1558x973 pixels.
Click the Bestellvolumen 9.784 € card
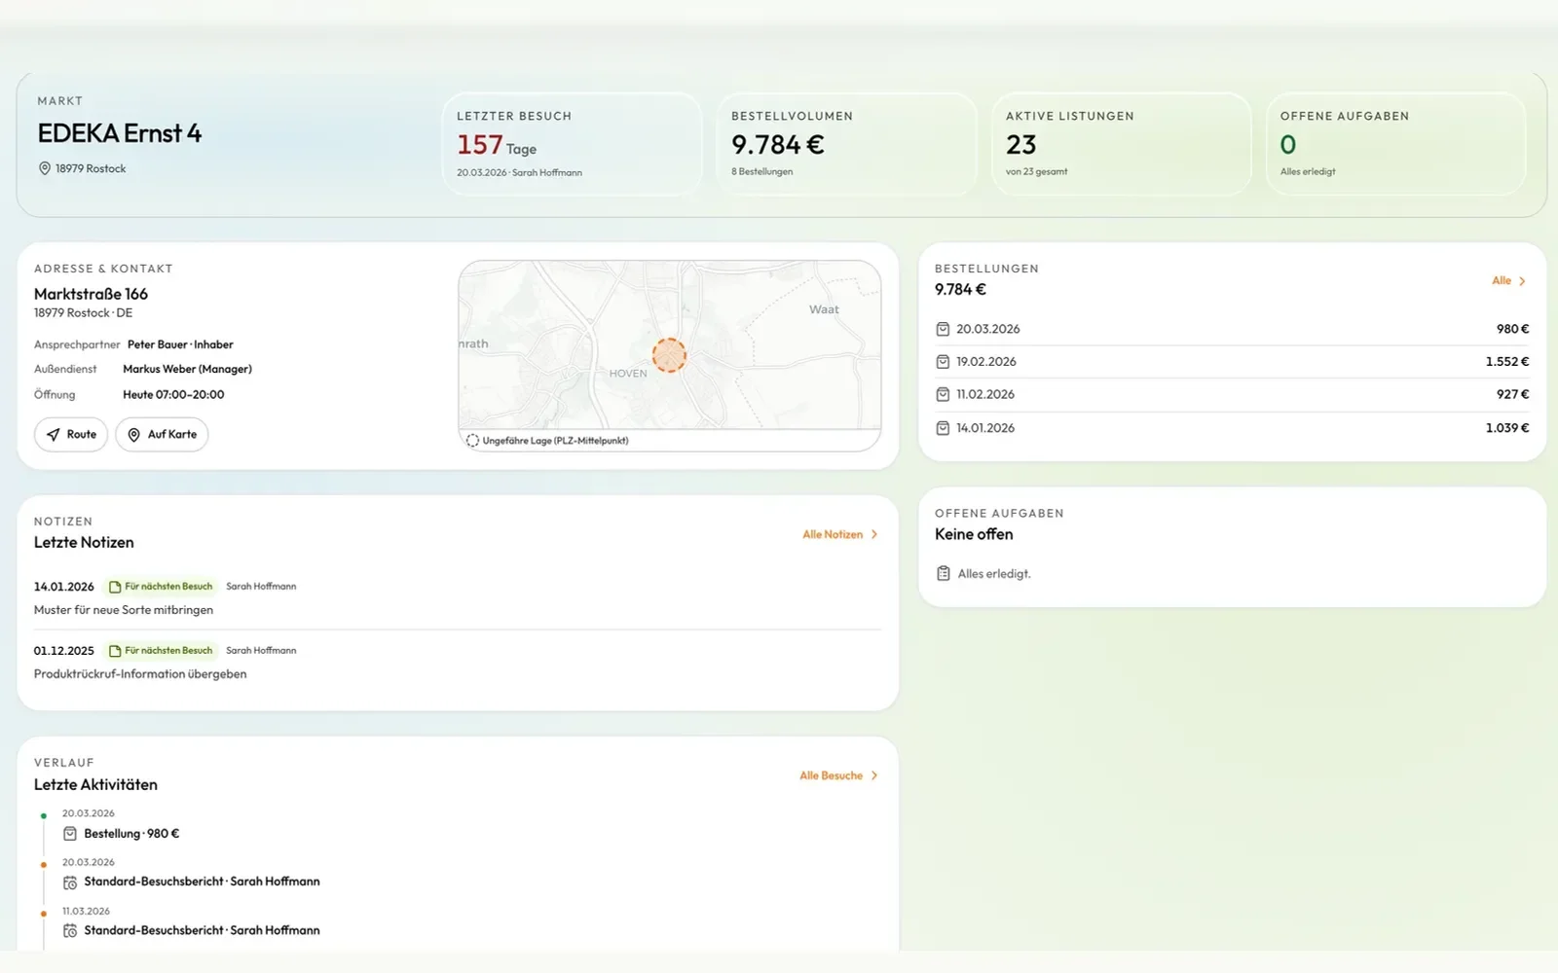pos(846,144)
